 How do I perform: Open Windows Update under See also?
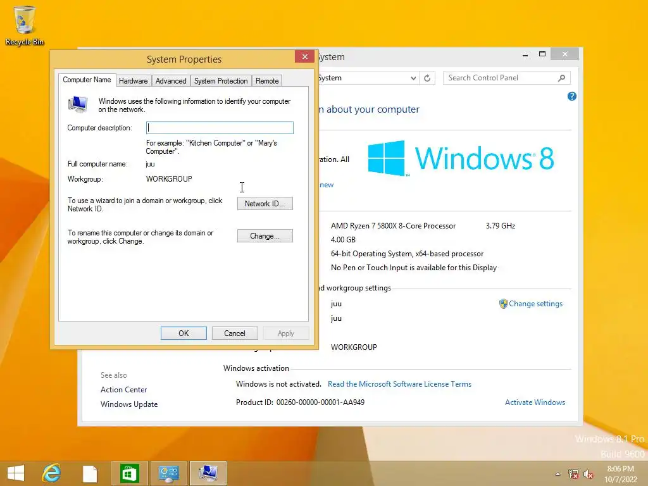(129, 404)
